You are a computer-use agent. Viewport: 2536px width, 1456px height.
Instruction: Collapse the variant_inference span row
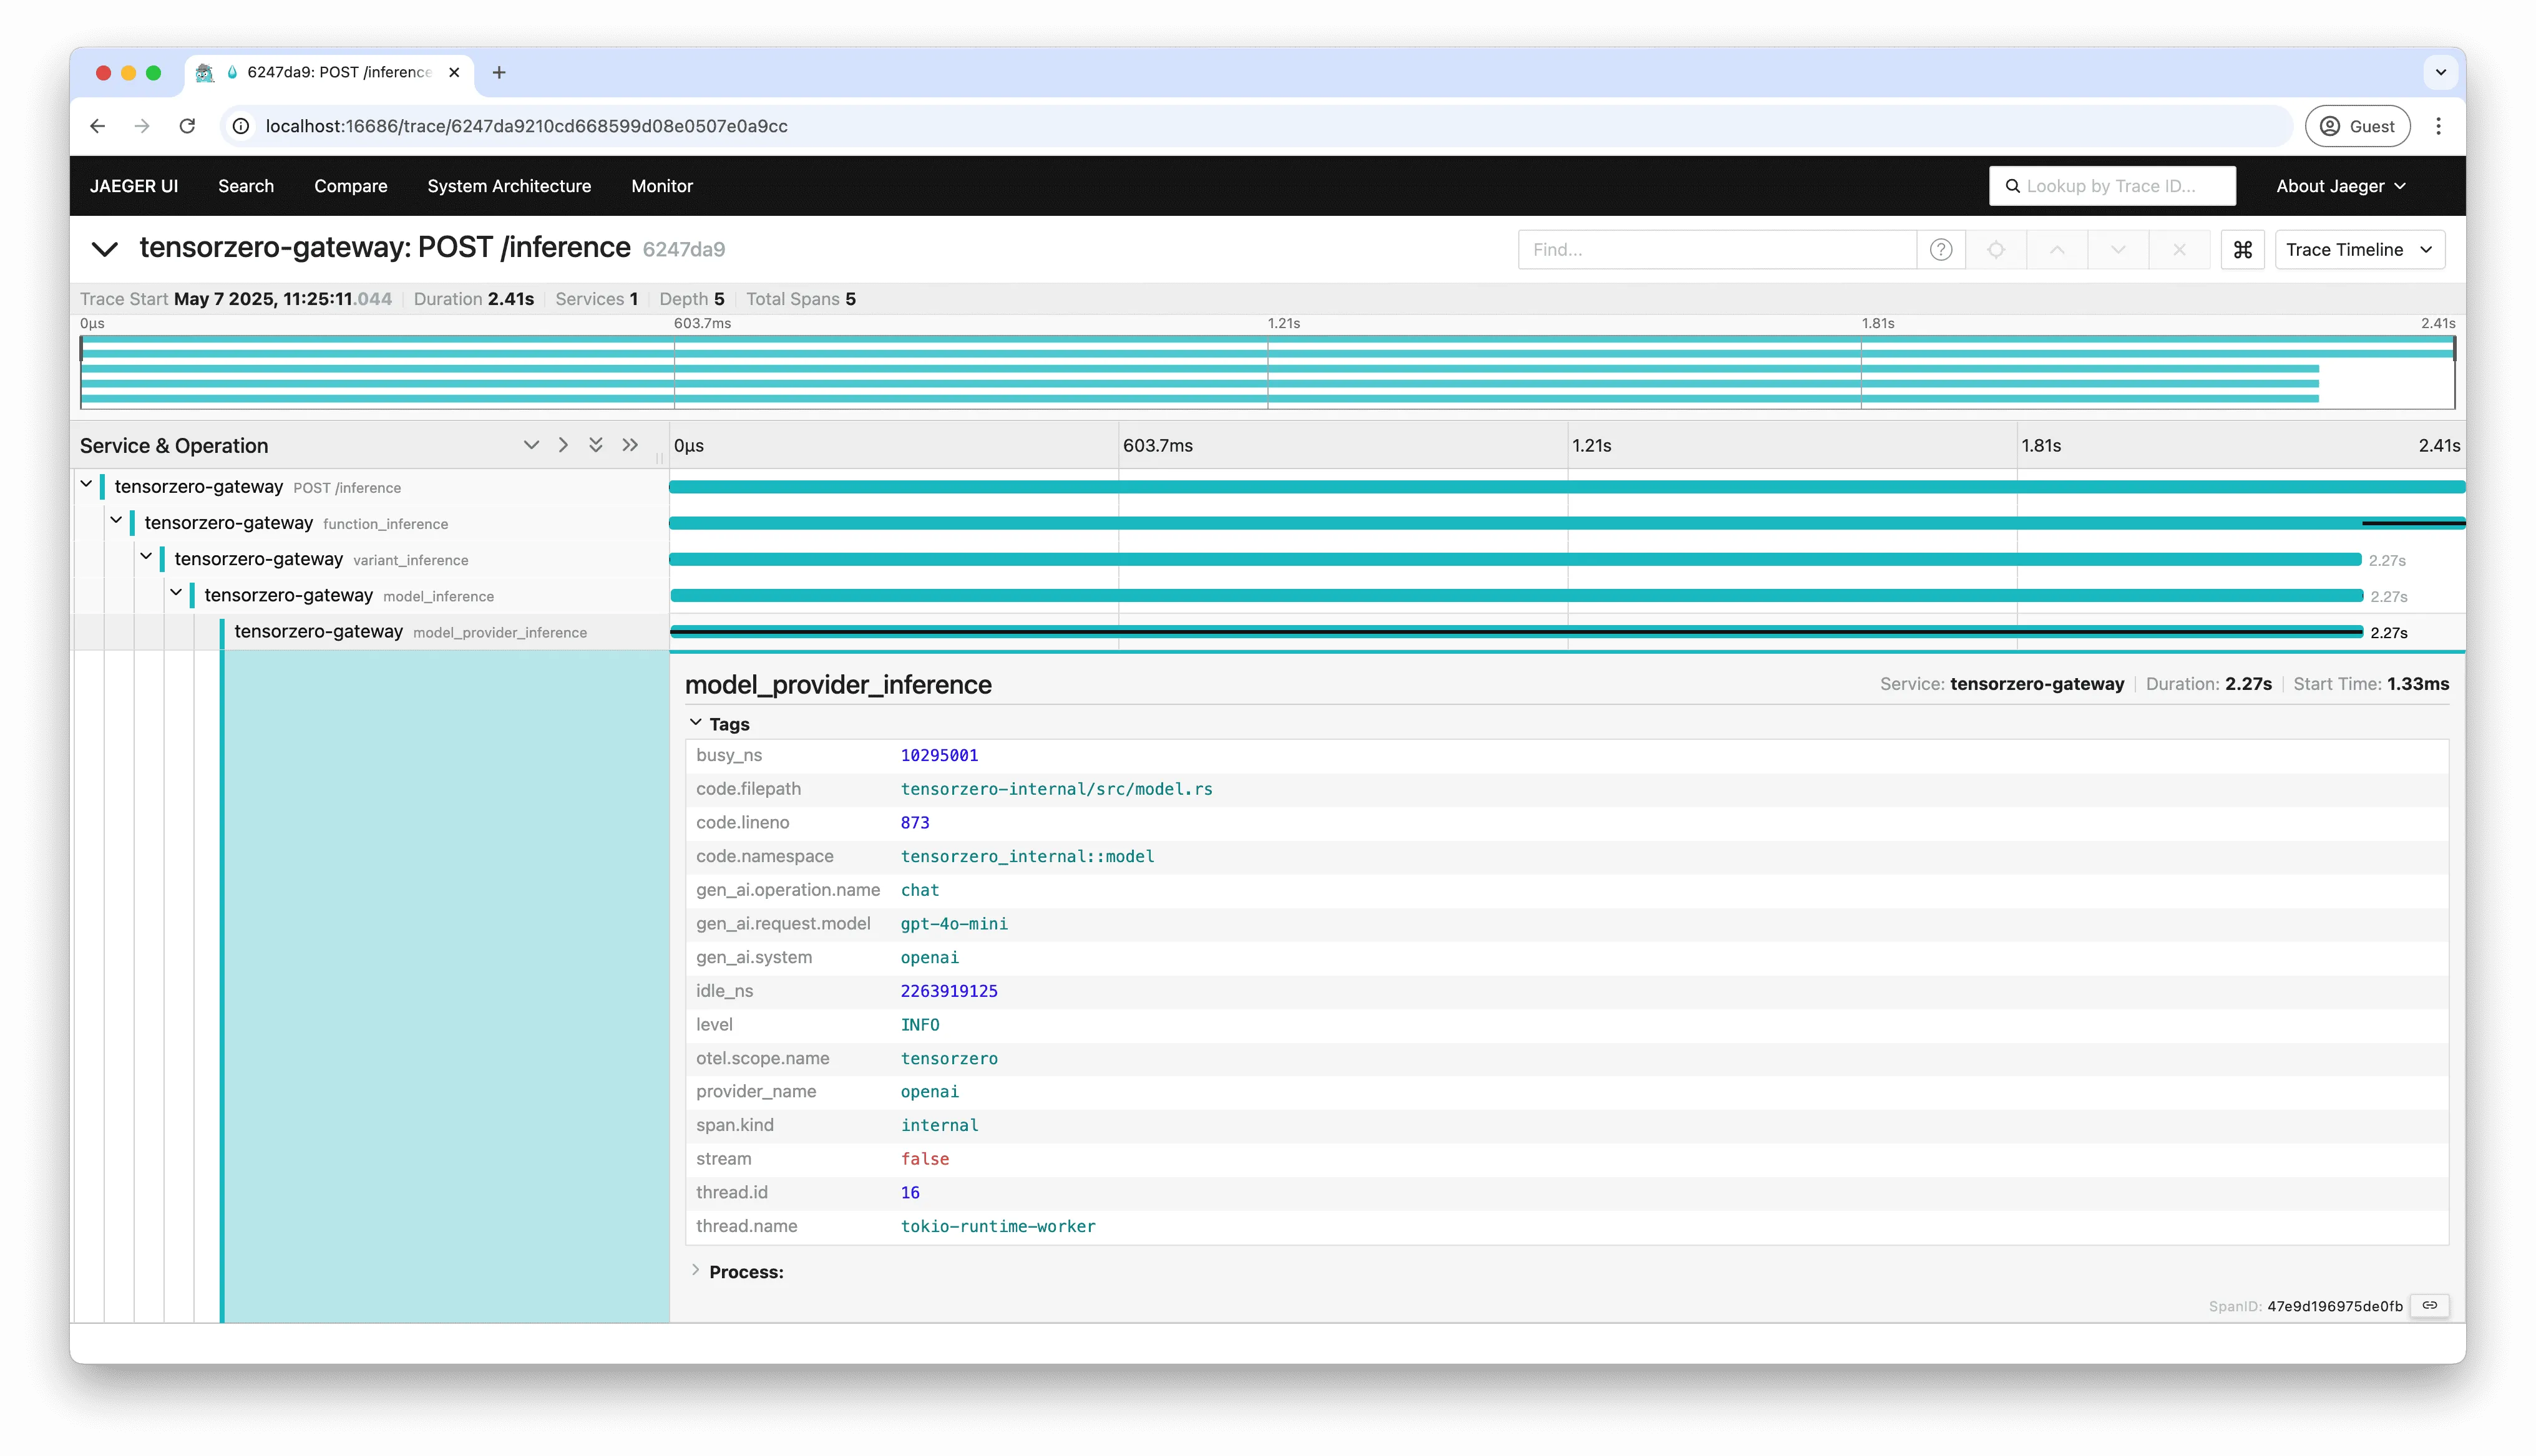147,557
